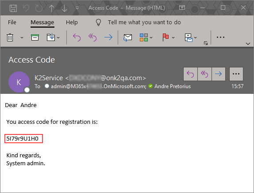Click the Redo arrow in the title bar
The image size is (254, 193).
[x=39, y=8]
